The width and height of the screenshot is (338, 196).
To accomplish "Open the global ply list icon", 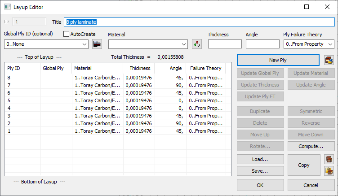I will [x=97, y=44].
